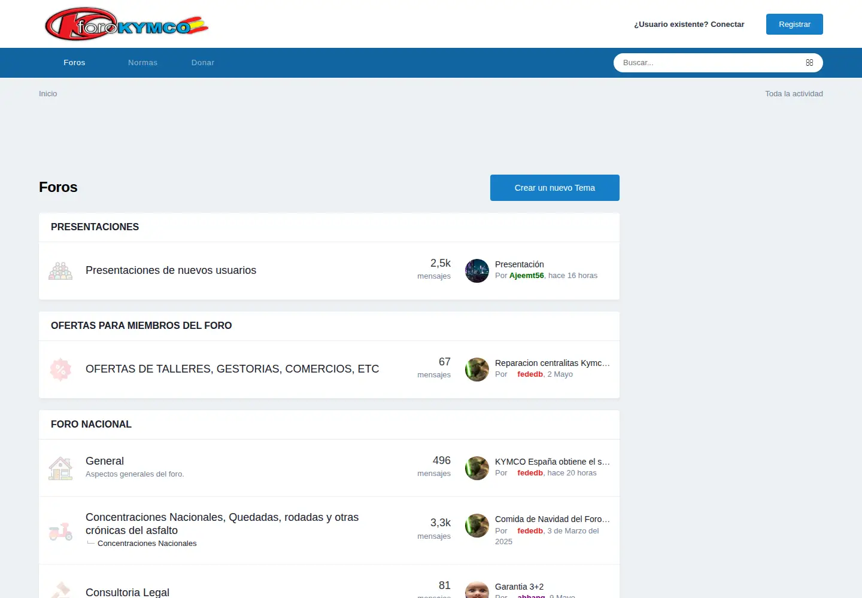
Task: Open the ForoKymco logo homepage
Action: coord(126,24)
